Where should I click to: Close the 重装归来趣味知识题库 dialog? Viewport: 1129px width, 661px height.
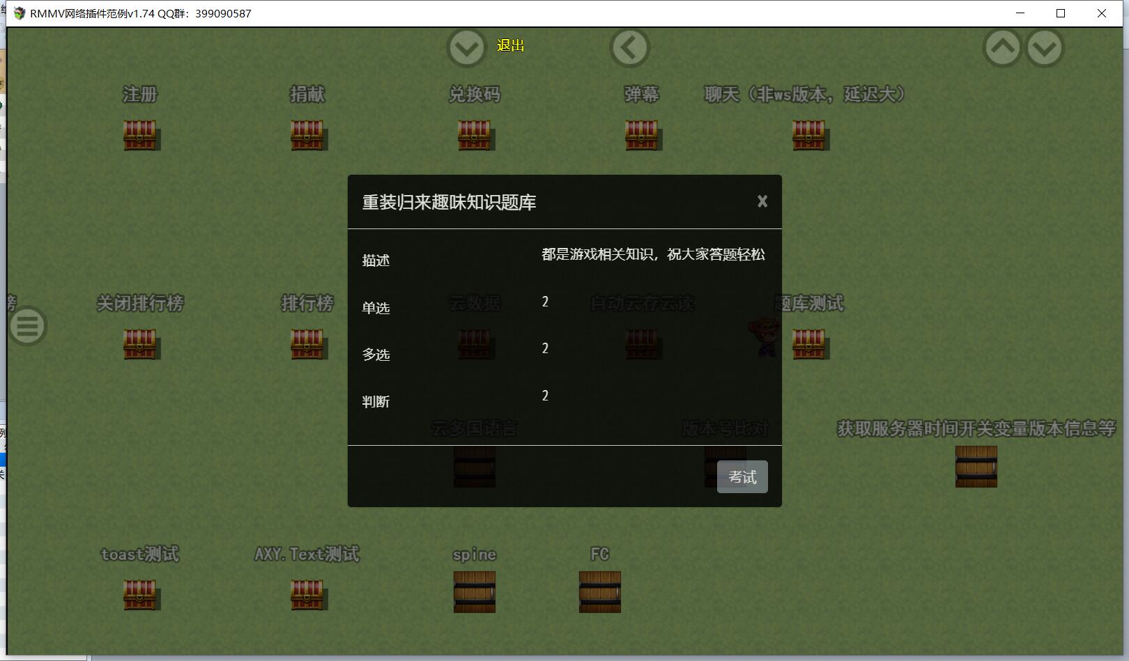pyautogui.click(x=762, y=201)
